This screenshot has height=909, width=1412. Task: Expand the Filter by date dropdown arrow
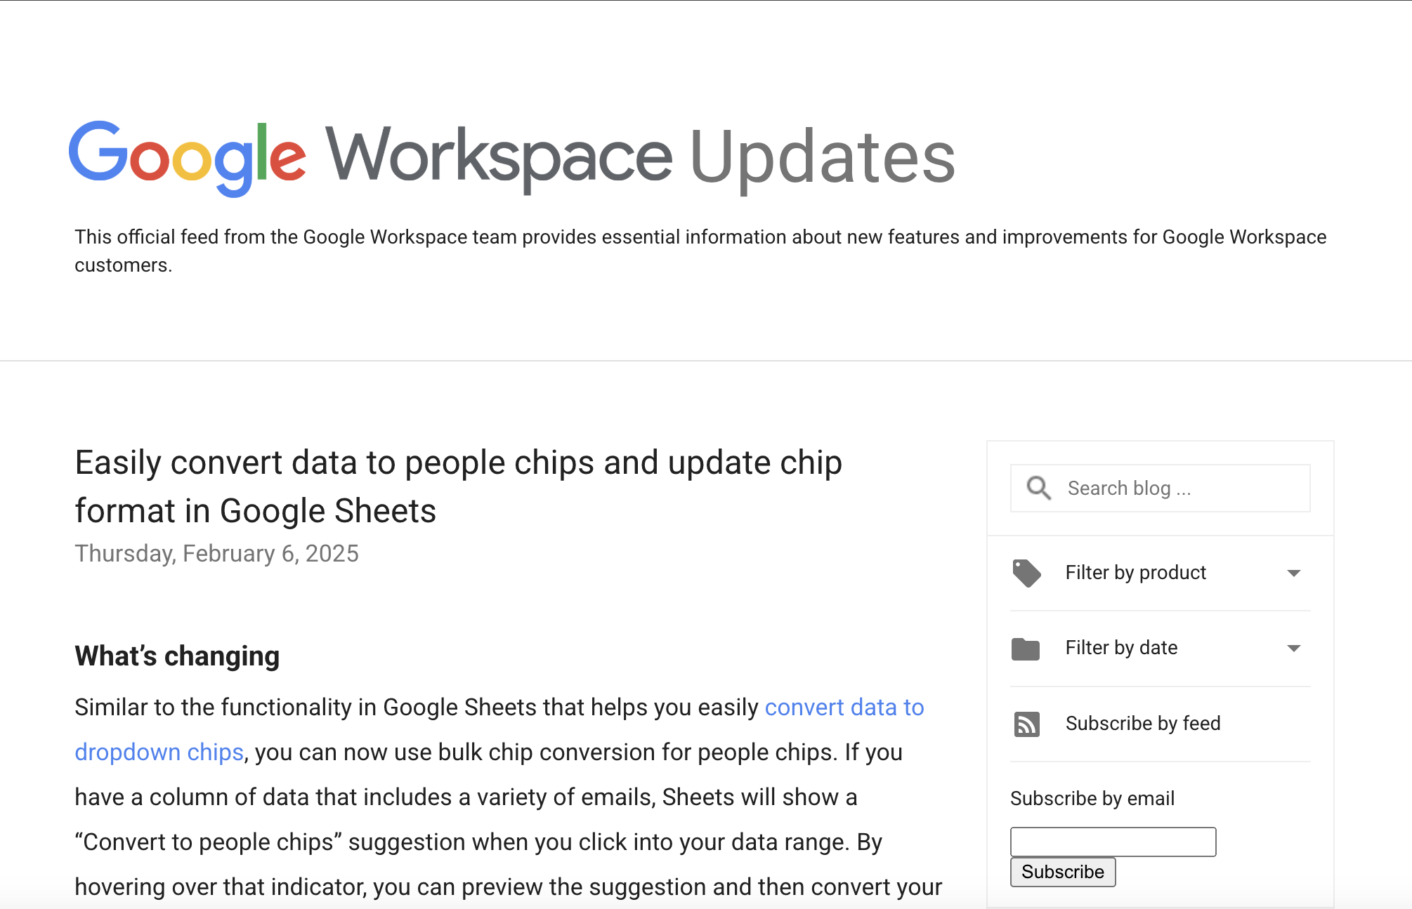[1295, 648]
